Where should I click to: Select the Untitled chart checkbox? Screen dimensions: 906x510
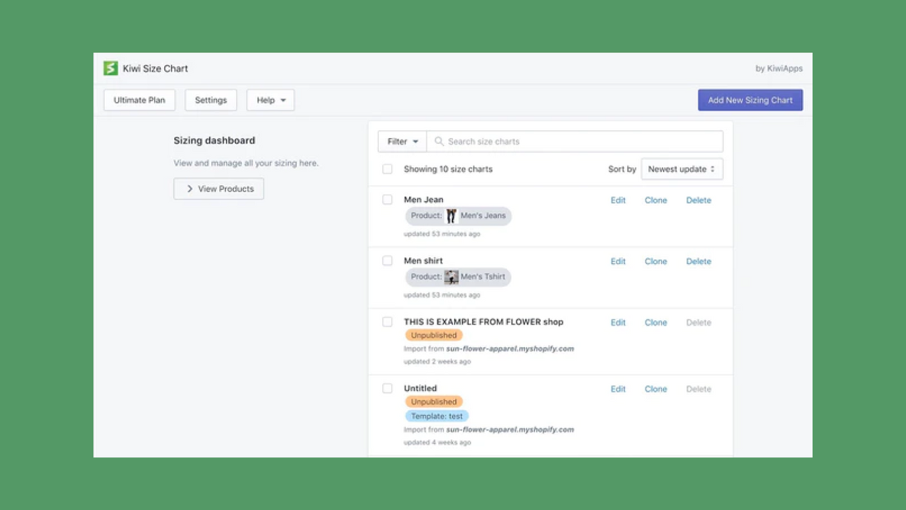point(387,388)
